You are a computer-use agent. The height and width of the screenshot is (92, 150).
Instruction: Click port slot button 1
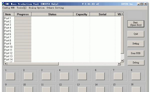click(10, 76)
